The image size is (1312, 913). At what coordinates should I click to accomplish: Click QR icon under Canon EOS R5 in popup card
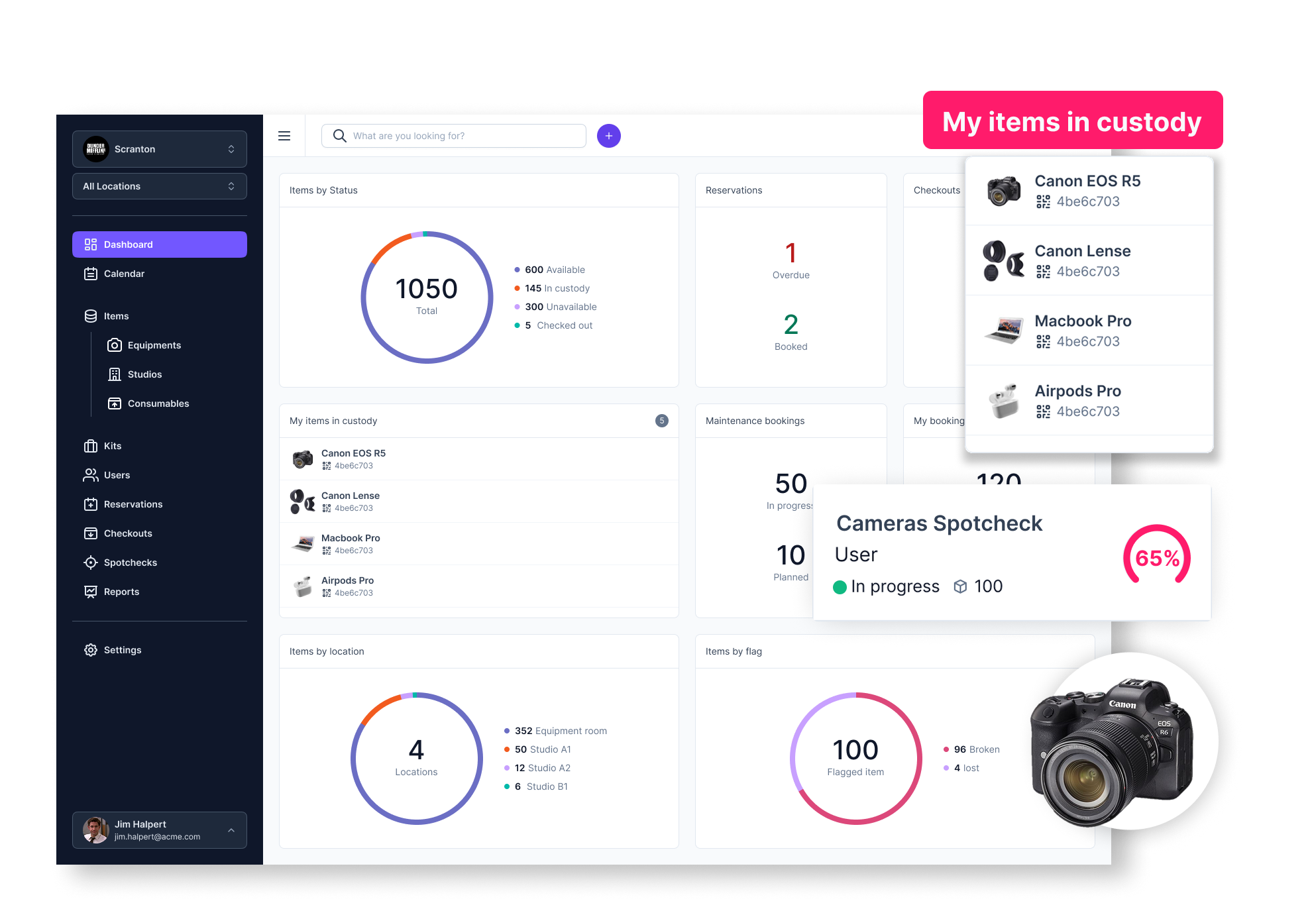click(x=1043, y=201)
